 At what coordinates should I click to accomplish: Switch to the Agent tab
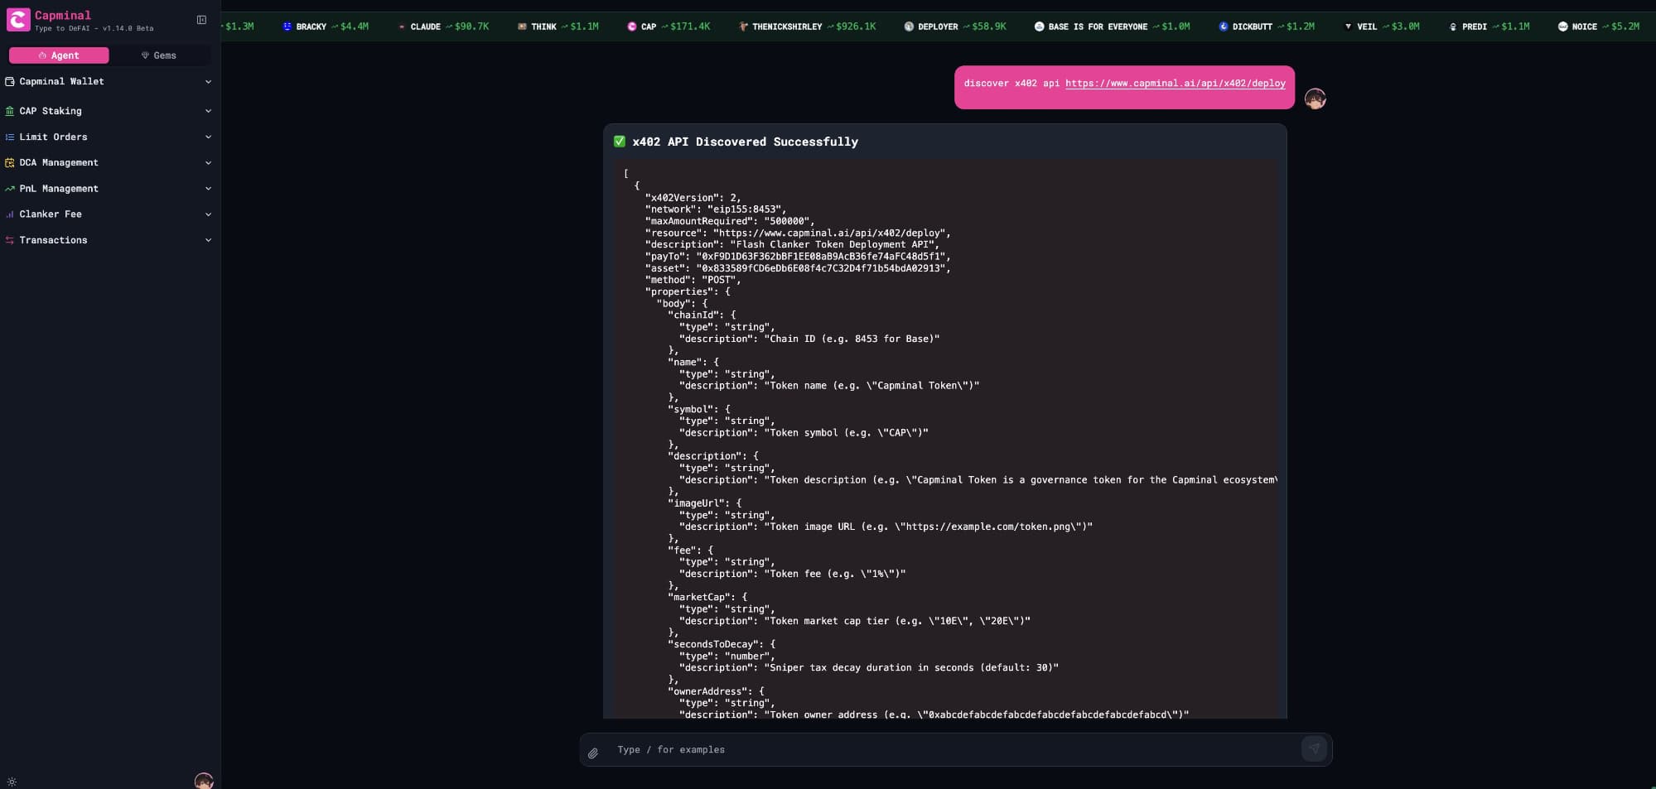pos(59,55)
